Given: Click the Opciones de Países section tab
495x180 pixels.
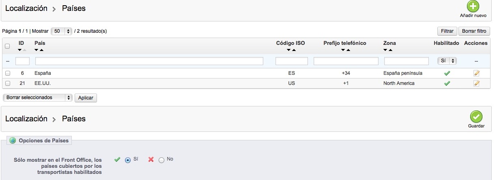Looking at the screenshot, I should (40, 141).
